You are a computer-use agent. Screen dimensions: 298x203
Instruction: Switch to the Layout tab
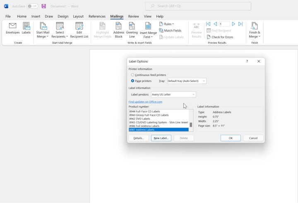tap(78, 16)
